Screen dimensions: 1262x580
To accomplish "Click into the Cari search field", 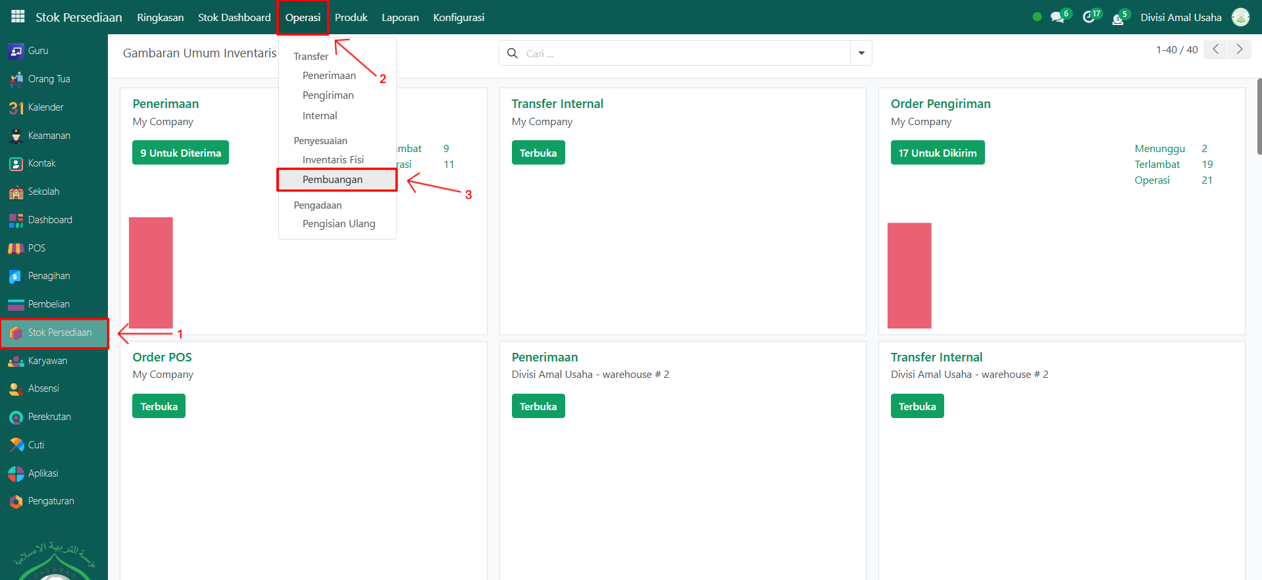I will coord(684,53).
